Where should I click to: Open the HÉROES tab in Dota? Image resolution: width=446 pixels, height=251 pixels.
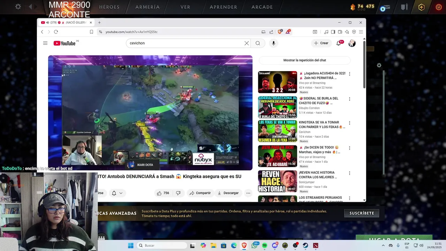pos(109,7)
